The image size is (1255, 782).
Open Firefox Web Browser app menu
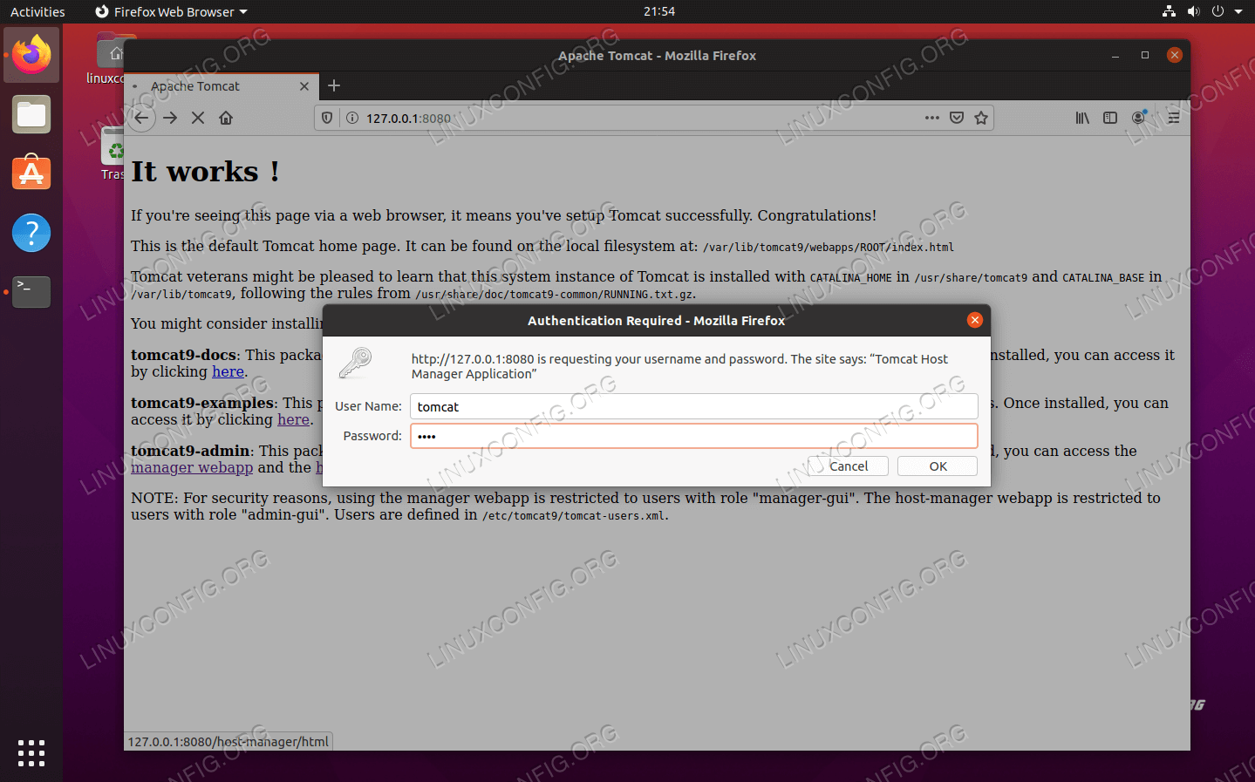click(x=171, y=11)
